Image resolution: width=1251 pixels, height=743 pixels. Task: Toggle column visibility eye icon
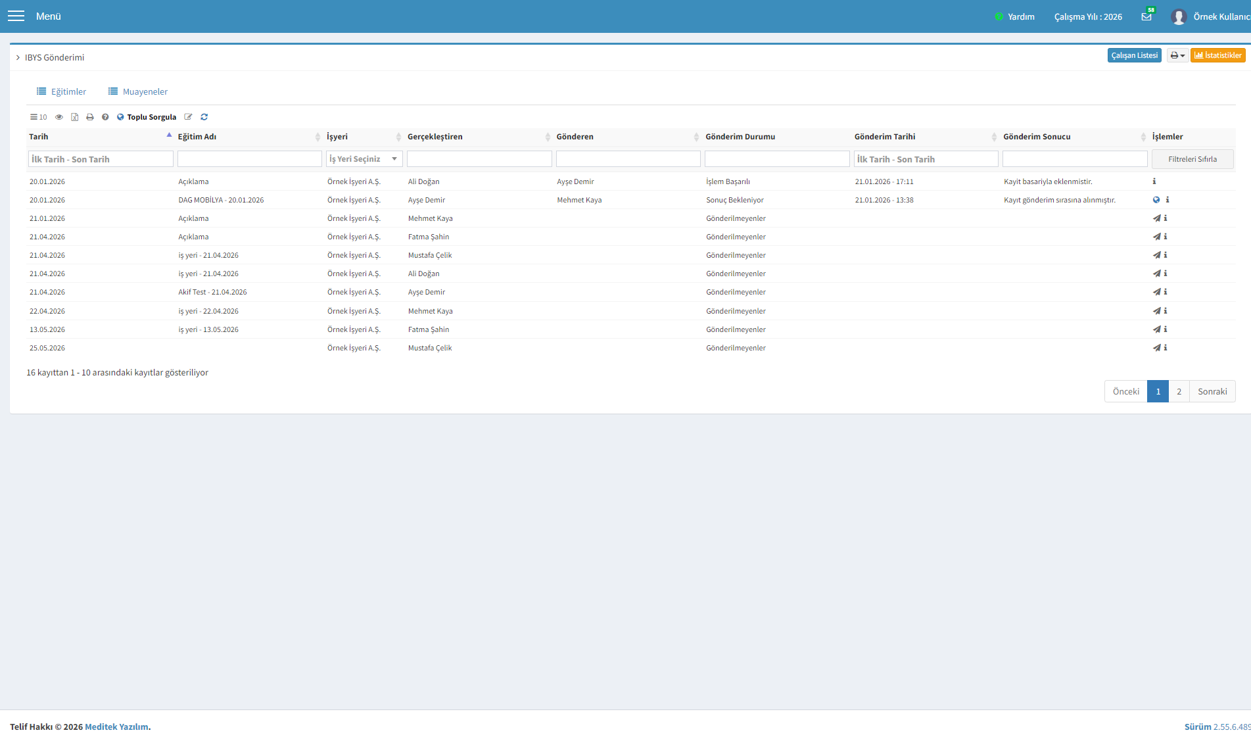(x=59, y=117)
